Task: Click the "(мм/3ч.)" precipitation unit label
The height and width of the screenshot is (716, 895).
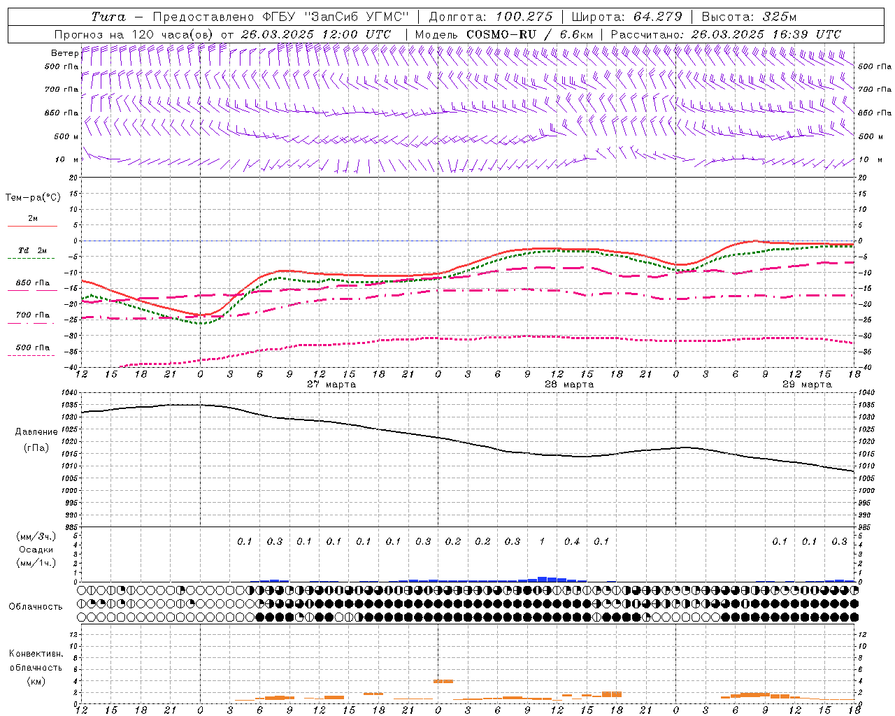Action: 36,537
